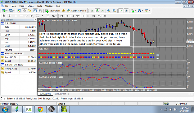
Task: Expand the Indicators dropdown arrow
Action: (x=135, y=11)
